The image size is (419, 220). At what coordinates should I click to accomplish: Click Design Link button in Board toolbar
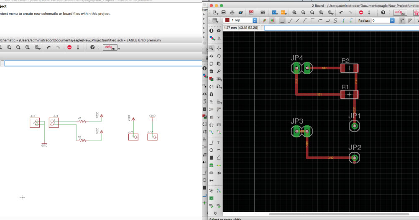coord(400,13)
